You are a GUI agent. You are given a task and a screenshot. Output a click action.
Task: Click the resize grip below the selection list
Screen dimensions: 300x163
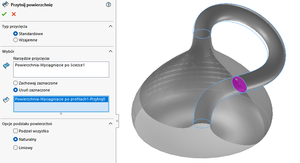click(x=61, y=114)
